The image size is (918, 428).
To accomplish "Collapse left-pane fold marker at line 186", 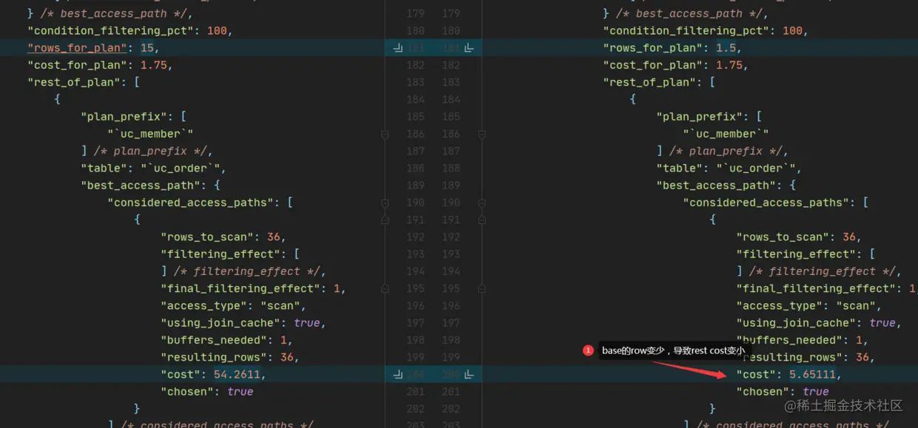I will coord(385,135).
